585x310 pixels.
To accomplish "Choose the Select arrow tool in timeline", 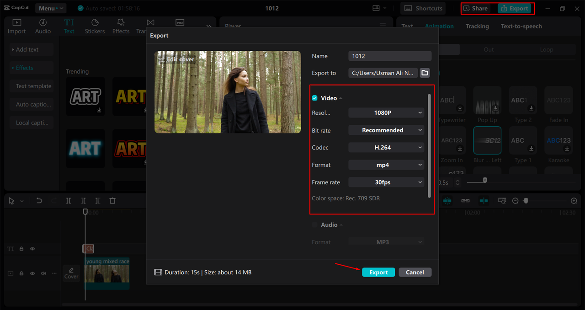I will tap(11, 201).
